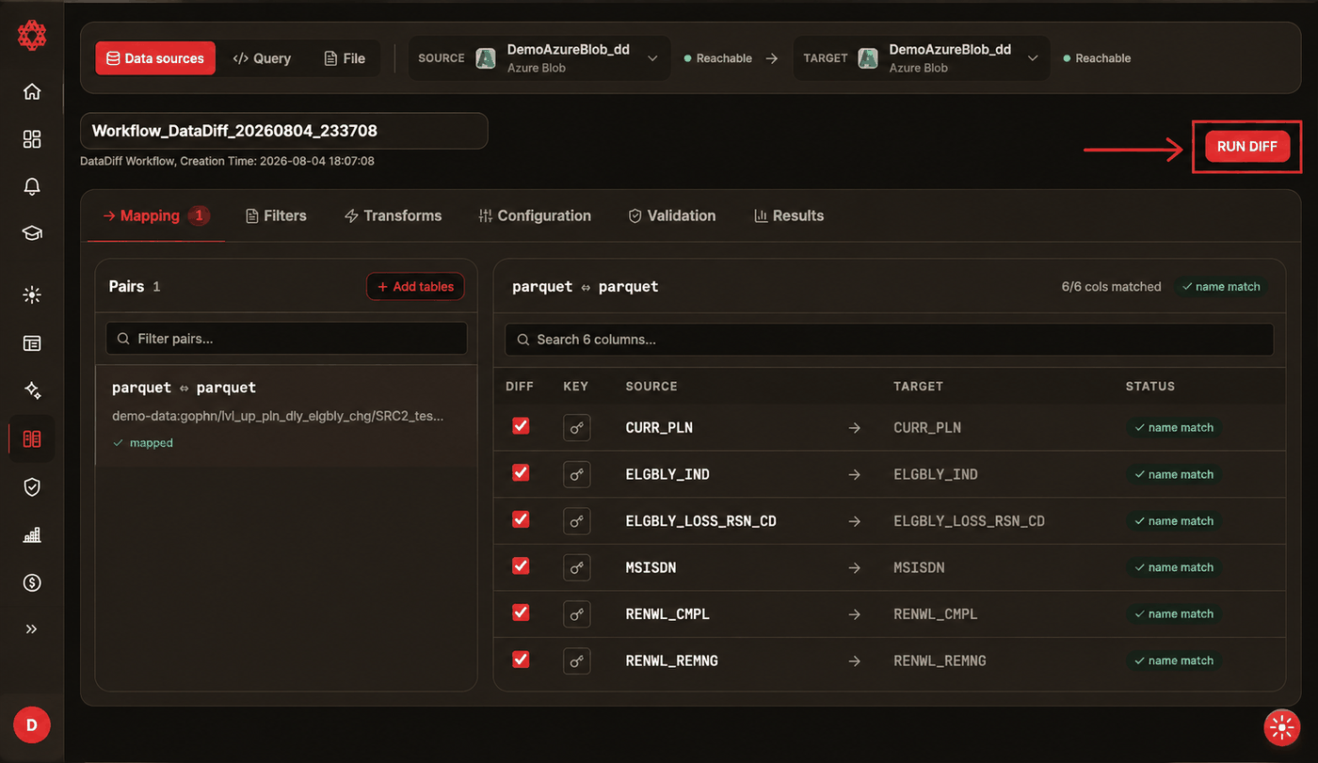The image size is (1318, 763).
Task: Click Add tables button
Action: 415,287
